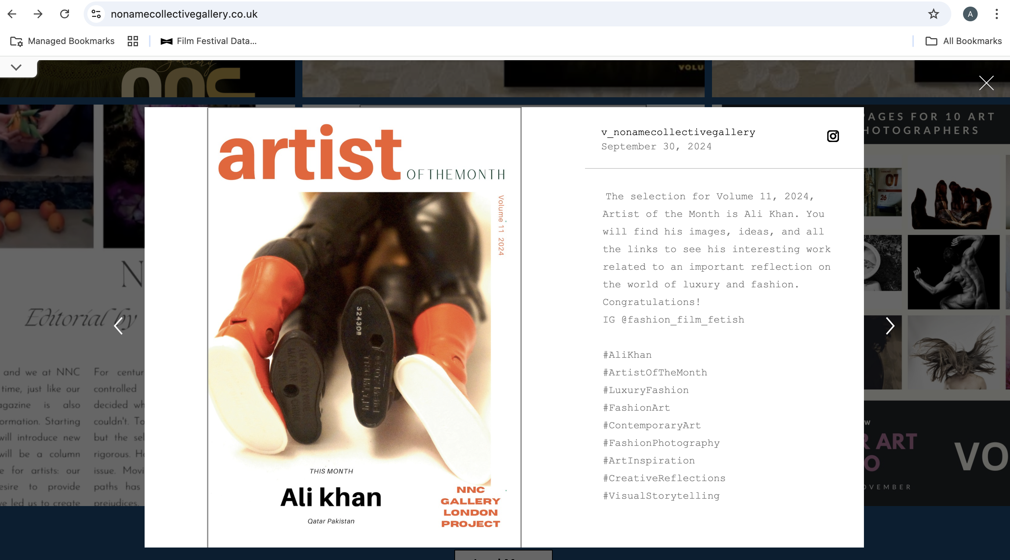Open Film Festival Data bookmark
1010x560 pixels.
[x=208, y=41]
